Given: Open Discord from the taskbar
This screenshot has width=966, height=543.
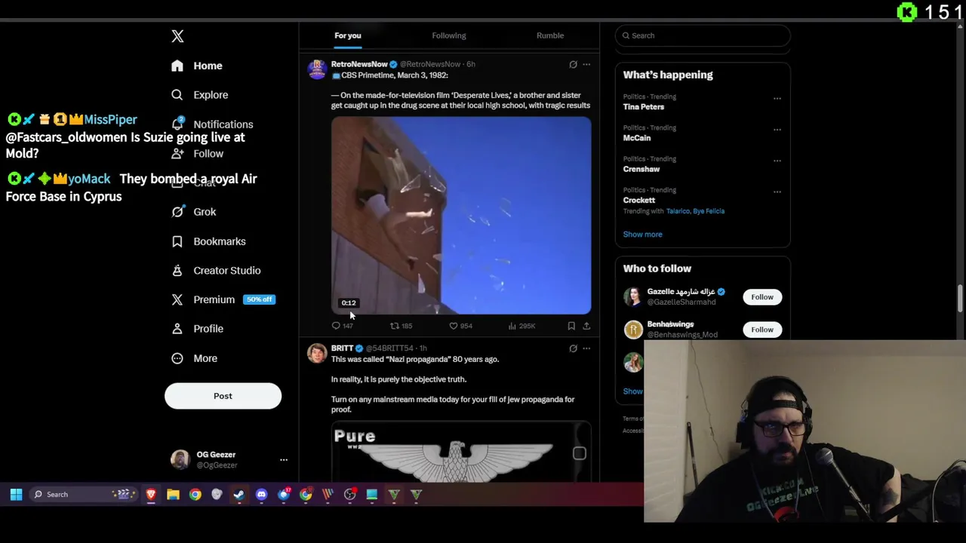Looking at the screenshot, I should point(261,495).
